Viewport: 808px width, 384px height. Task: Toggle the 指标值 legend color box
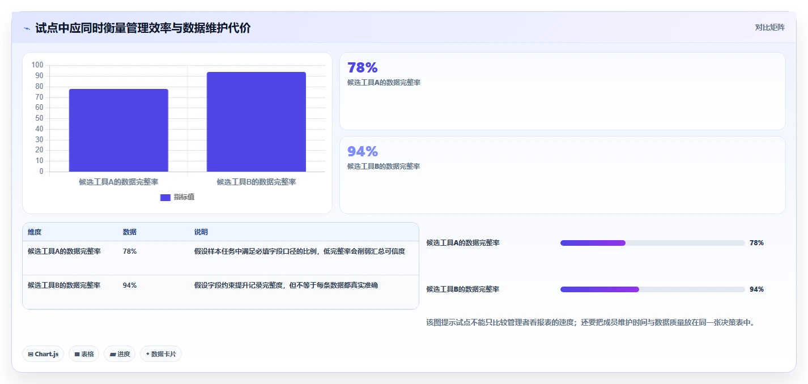click(165, 197)
